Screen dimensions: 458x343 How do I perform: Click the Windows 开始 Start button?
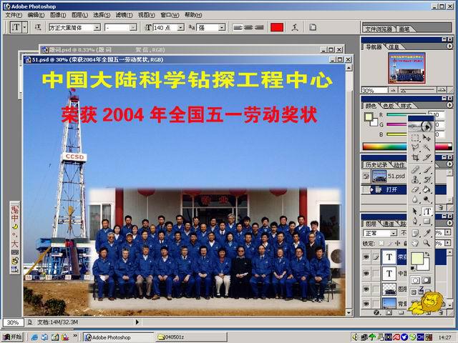pyautogui.click(x=12, y=337)
